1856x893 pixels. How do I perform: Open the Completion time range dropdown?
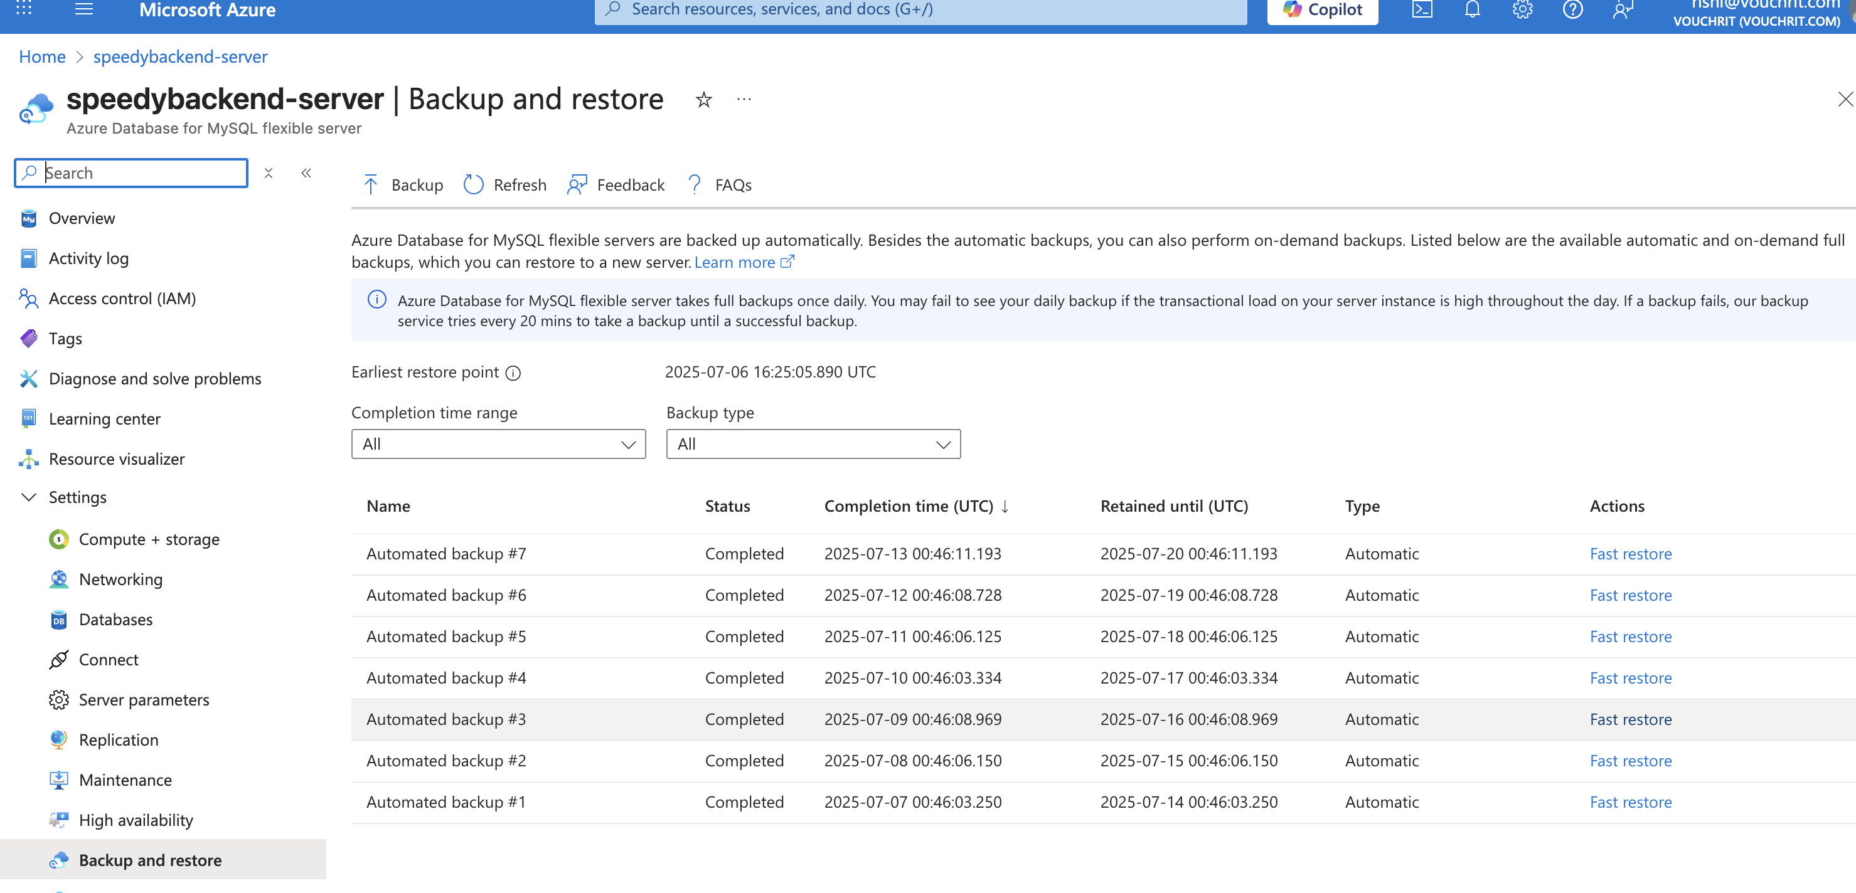click(x=498, y=445)
